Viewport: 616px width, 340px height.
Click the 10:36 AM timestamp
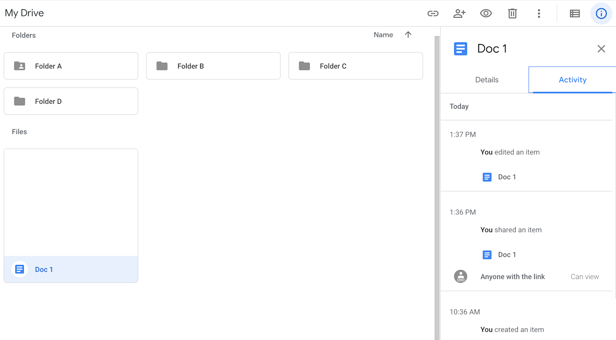pos(465,312)
